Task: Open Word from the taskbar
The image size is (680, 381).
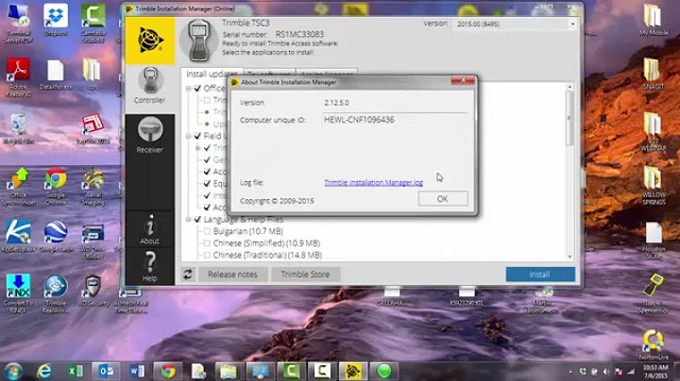Action: pyautogui.click(x=137, y=371)
